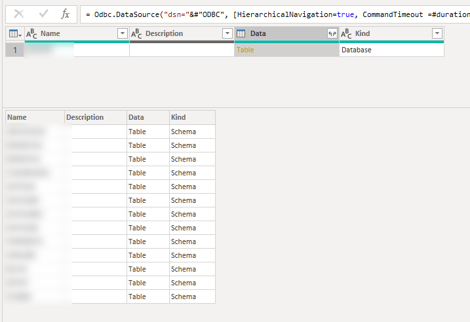Image resolution: width=470 pixels, height=322 pixels.
Task: Click the preview pane Description header
Action: point(96,117)
